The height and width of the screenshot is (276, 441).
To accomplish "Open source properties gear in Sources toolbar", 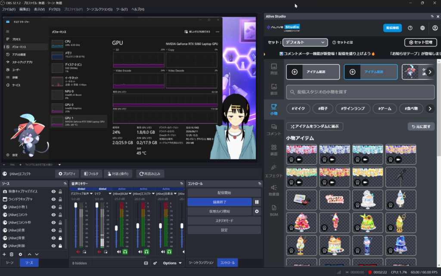I will click(x=20, y=254).
